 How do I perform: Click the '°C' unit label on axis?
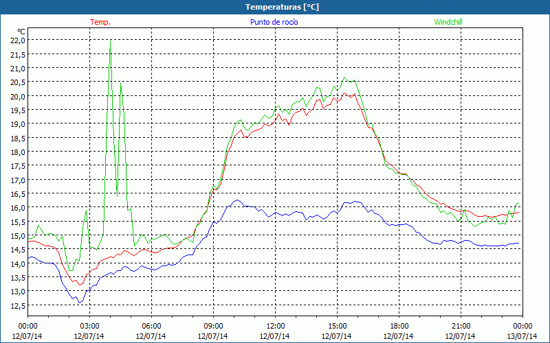pyautogui.click(x=21, y=32)
